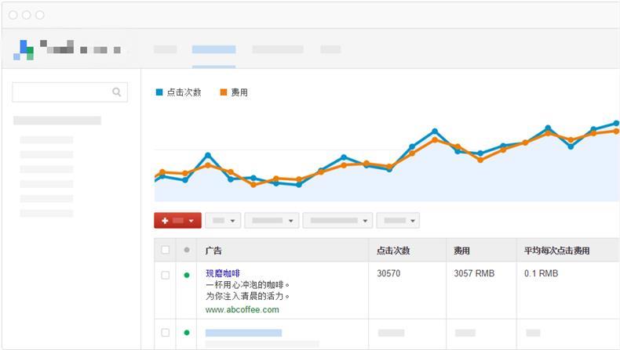Viewport: 620px width, 350px height.
Task: Check the box for 现磨咖啡 ad row
Action: [x=166, y=275]
